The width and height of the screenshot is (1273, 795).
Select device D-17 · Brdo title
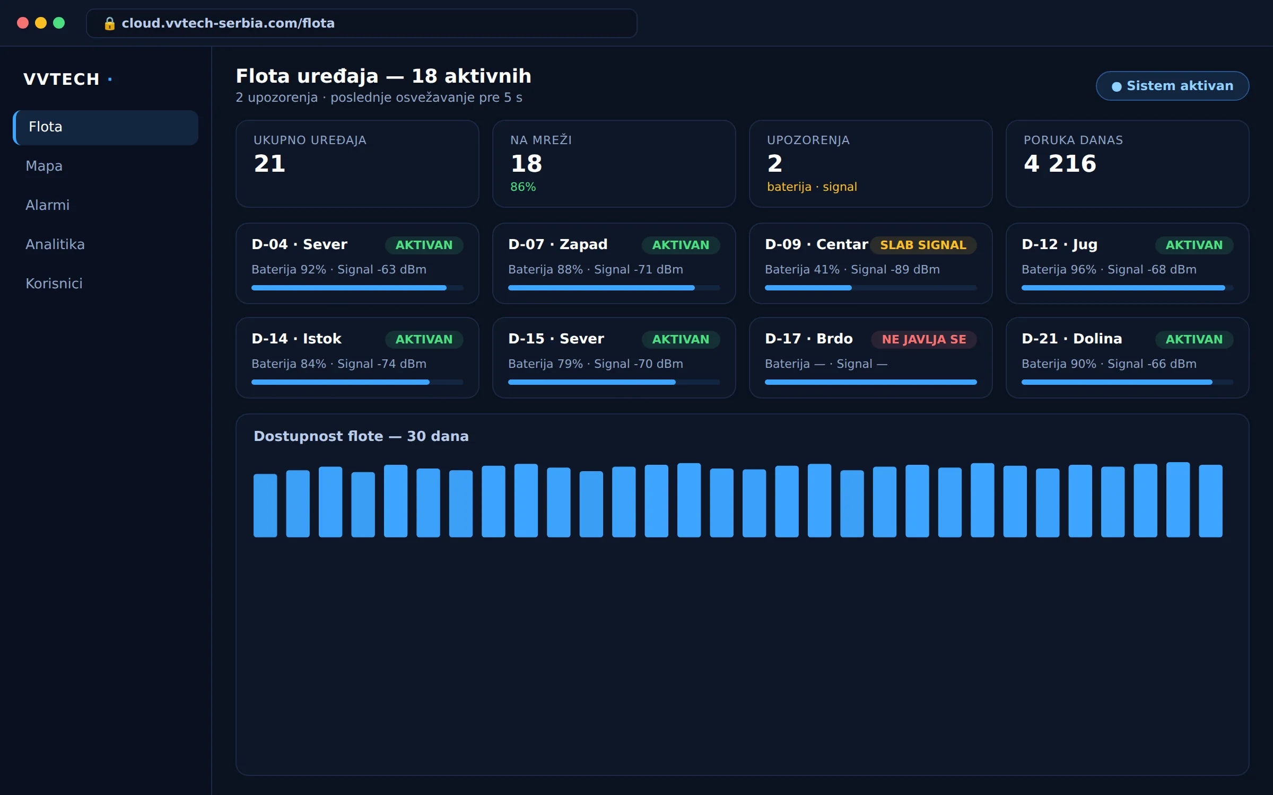(809, 339)
